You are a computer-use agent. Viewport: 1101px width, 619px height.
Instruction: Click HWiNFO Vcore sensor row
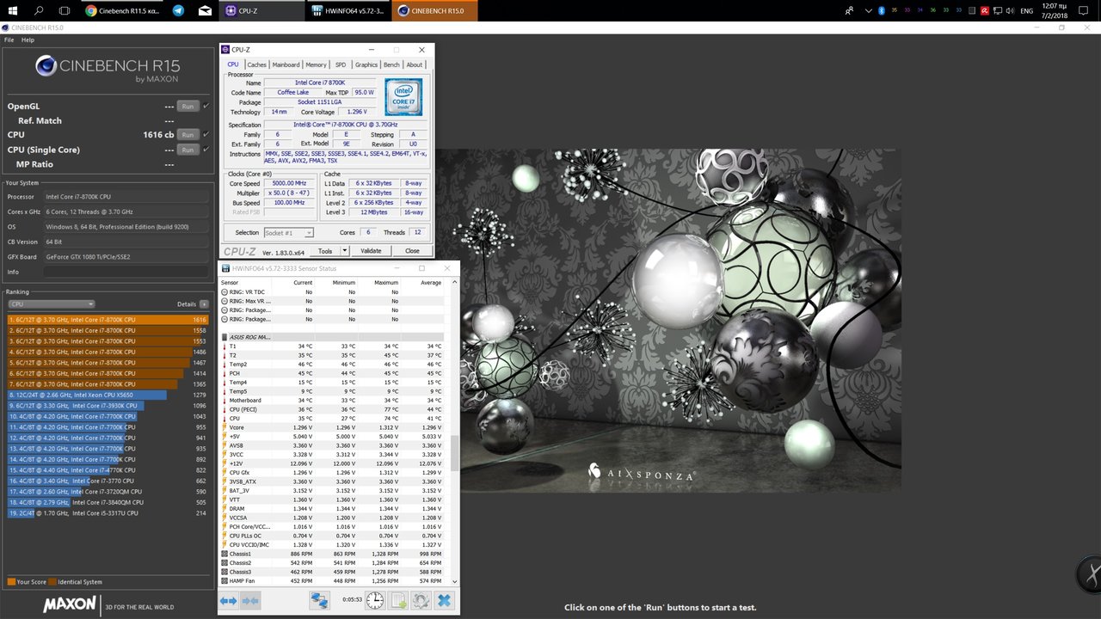(333, 427)
